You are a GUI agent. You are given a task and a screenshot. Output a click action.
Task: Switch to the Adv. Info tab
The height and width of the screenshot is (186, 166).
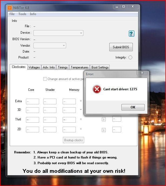click(49, 67)
